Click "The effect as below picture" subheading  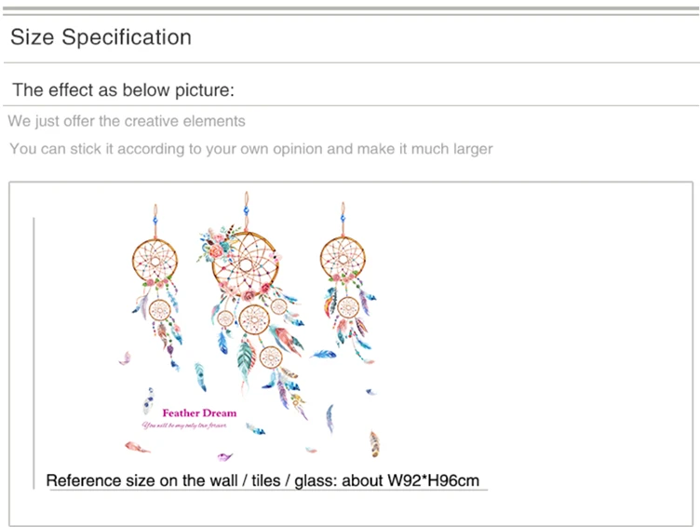pyautogui.click(x=123, y=89)
